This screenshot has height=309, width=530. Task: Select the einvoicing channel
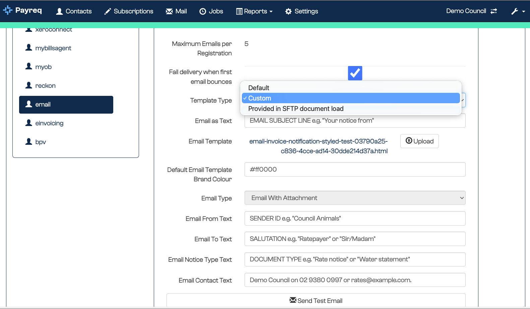66,123
